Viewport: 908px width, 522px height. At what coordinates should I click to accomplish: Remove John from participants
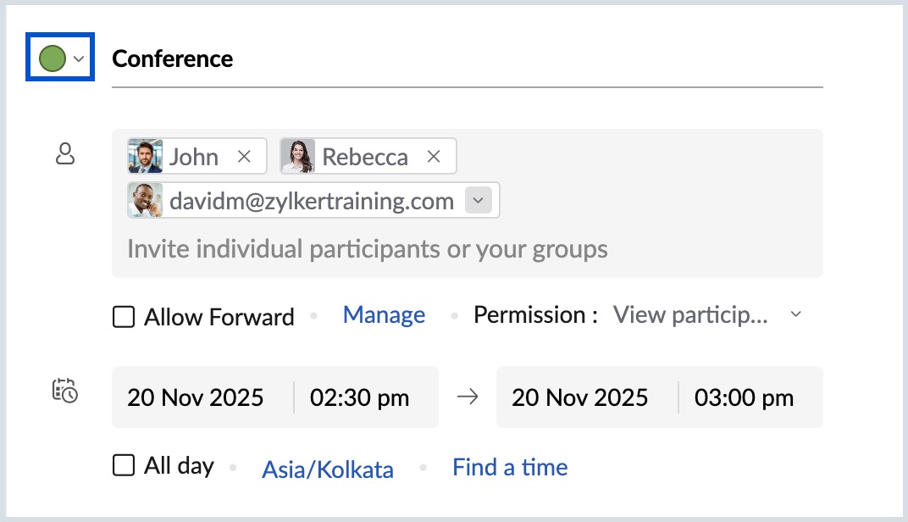pyautogui.click(x=244, y=157)
